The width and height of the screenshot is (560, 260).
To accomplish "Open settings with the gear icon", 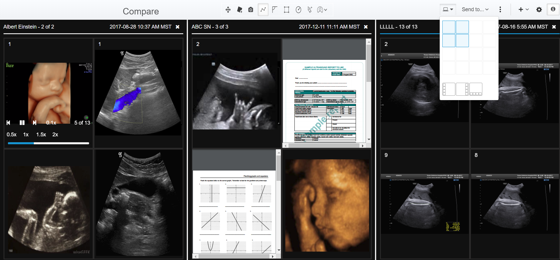I will (539, 9).
